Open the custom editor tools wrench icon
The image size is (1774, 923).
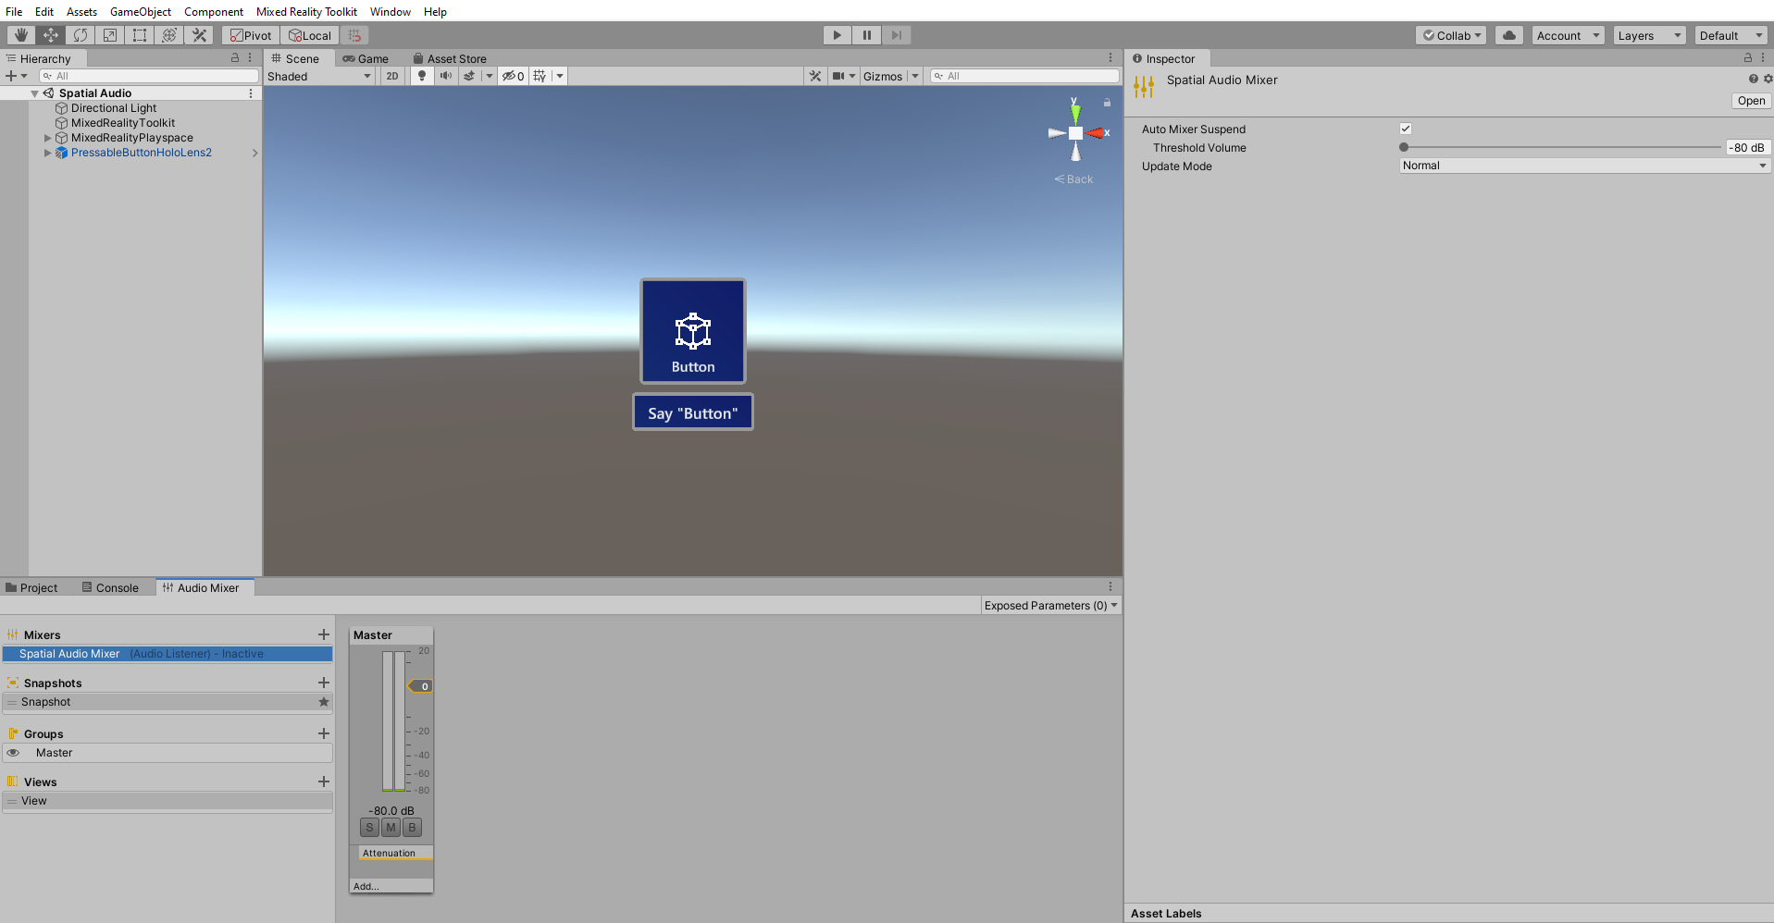pos(199,34)
